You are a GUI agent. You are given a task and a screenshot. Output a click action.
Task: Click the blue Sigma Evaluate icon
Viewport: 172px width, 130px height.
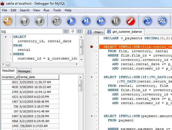click(147, 21)
